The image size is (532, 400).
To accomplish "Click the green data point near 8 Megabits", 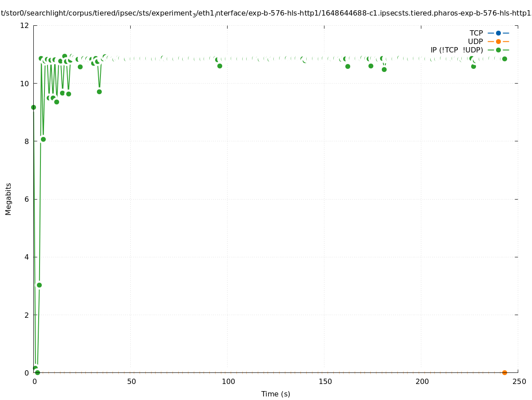I will coord(43,139).
